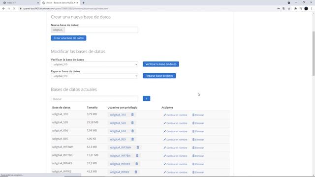Bookmark this page with the star icon
The height and width of the screenshot is (177, 315).
click(289, 9)
